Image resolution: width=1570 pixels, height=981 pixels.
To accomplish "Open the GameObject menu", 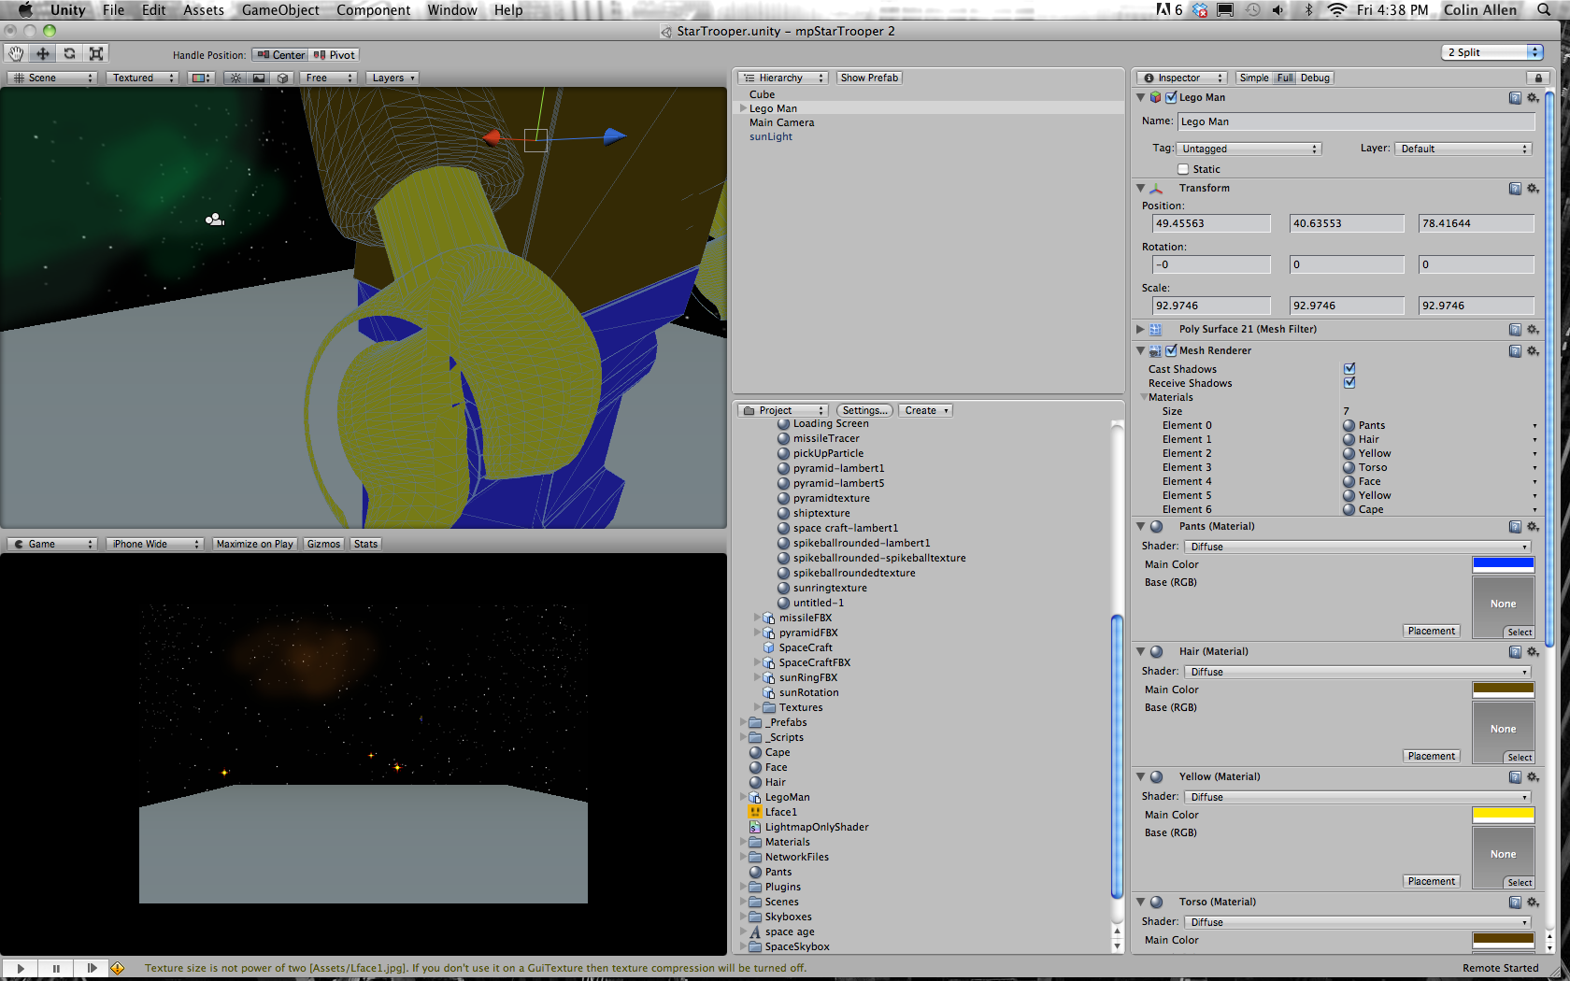I will tap(279, 10).
